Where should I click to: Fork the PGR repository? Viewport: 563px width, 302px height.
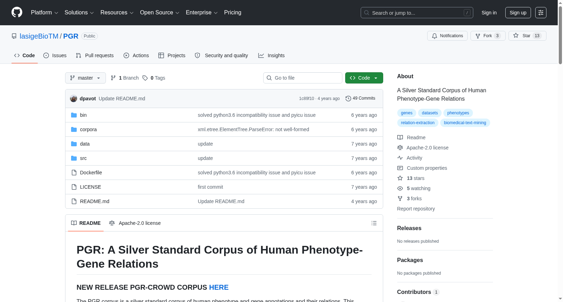[x=488, y=36]
